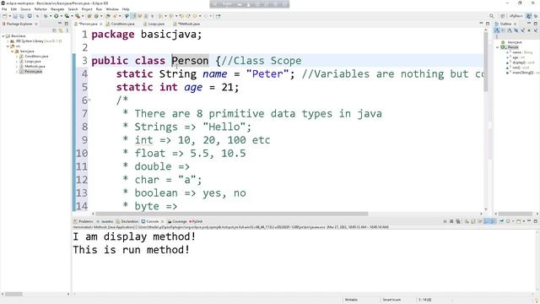540x304 pixels.
Task: Open the Debug button dropdown arrow
Action: [51, 16]
